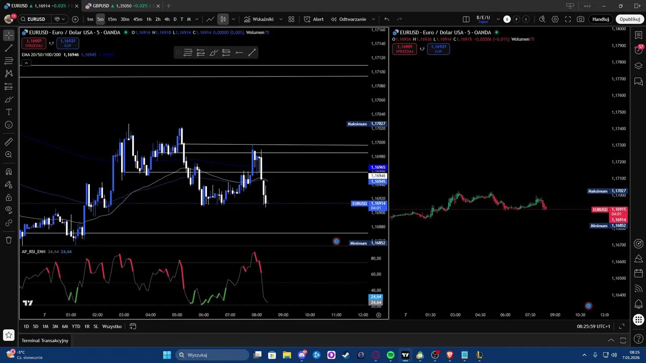Open the patterns tool in left sidebar
The image size is (646, 363).
[9, 74]
